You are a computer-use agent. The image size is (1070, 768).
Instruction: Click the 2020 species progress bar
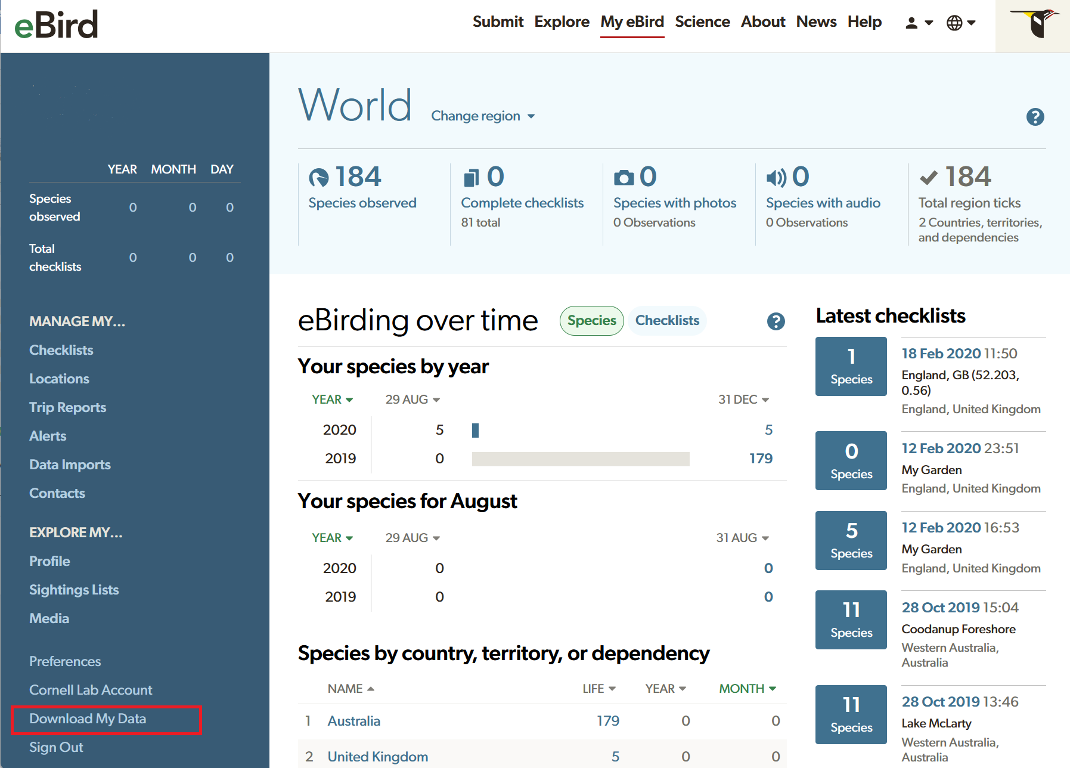click(475, 430)
